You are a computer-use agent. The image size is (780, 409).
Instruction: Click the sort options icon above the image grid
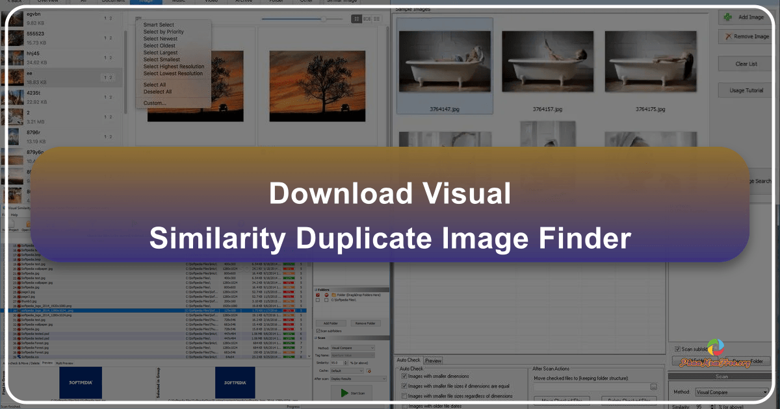[x=138, y=18]
